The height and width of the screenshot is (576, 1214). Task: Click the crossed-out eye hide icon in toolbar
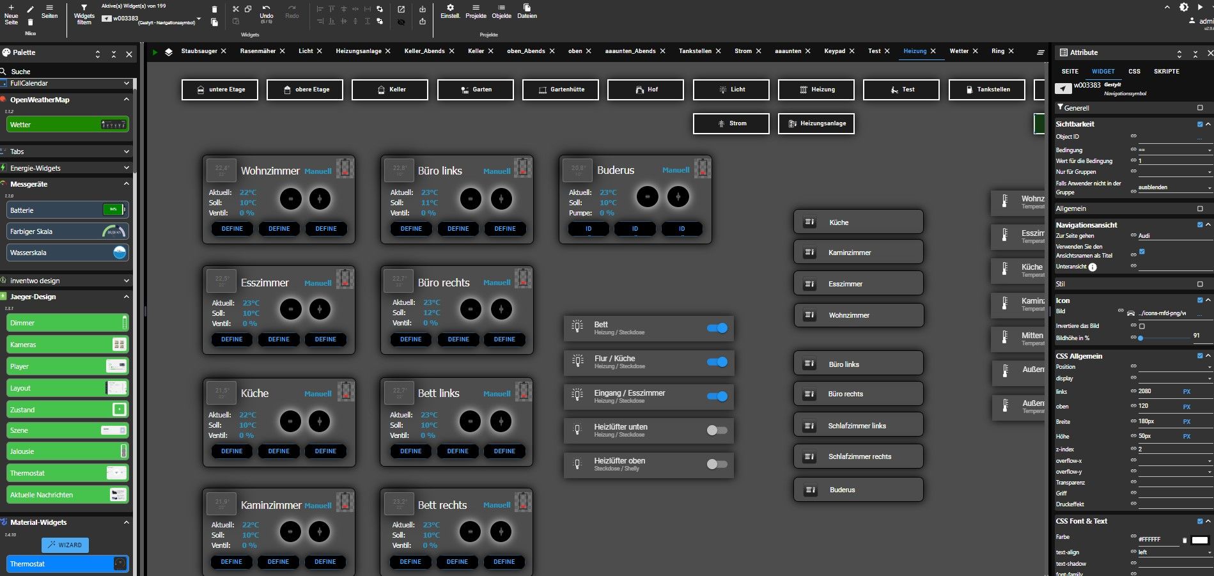pyautogui.click(x=401, y=22)
